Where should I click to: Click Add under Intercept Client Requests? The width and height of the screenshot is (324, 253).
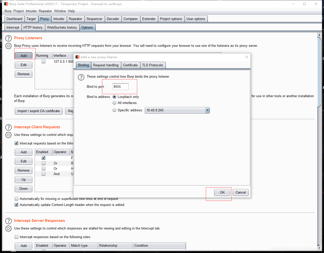[24, 152]
